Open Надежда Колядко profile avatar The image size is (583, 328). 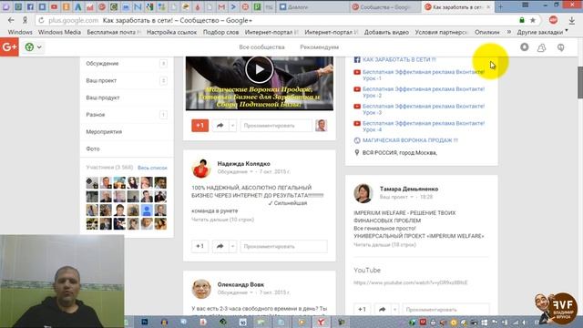pos(201,168)
